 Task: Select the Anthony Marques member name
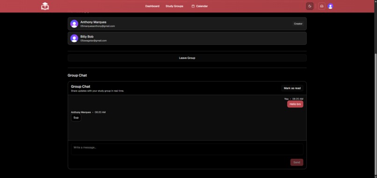93,22
